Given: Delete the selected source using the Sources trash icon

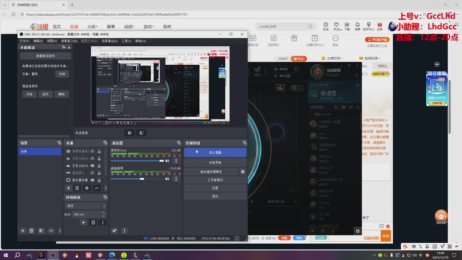Looking at the screenshot, I should point(77,188).
